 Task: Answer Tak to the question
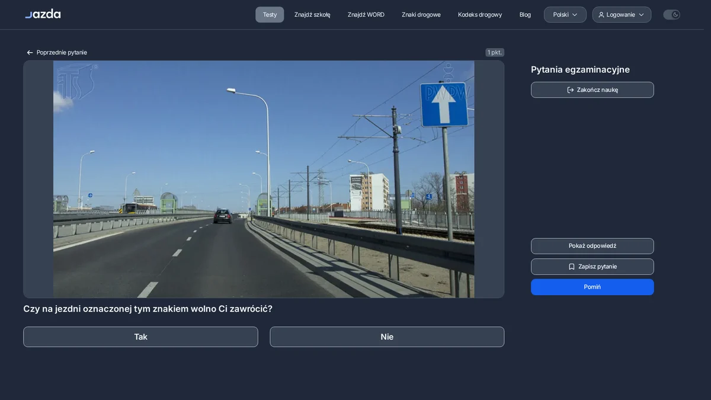pyautogui.click(x=140, y=337)
